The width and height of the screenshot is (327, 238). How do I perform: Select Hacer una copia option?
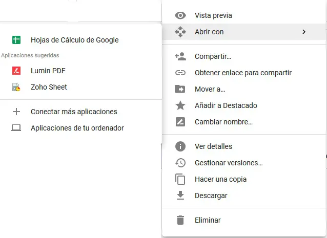tap(220, 179)
